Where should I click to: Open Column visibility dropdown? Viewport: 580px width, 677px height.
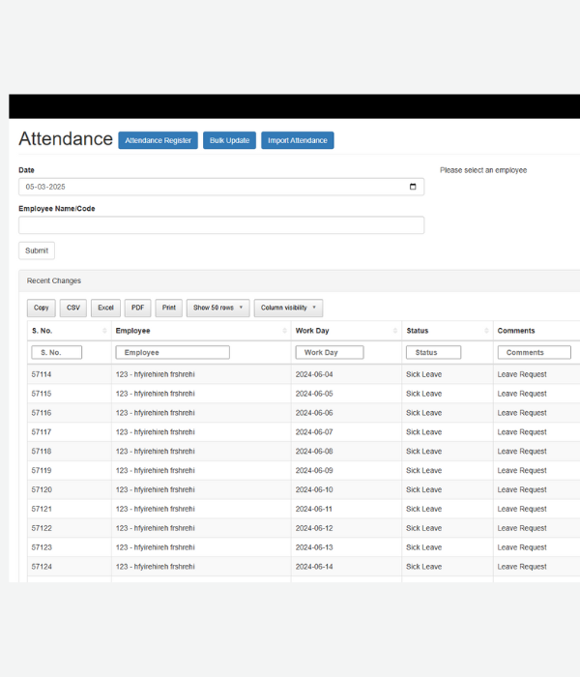pos(288,308)
